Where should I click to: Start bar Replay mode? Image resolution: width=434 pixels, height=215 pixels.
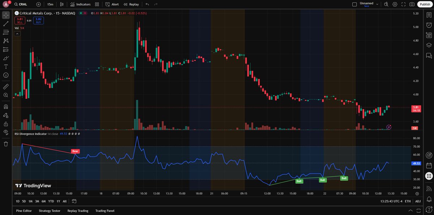pyautogui.click(x=131, y=4)
